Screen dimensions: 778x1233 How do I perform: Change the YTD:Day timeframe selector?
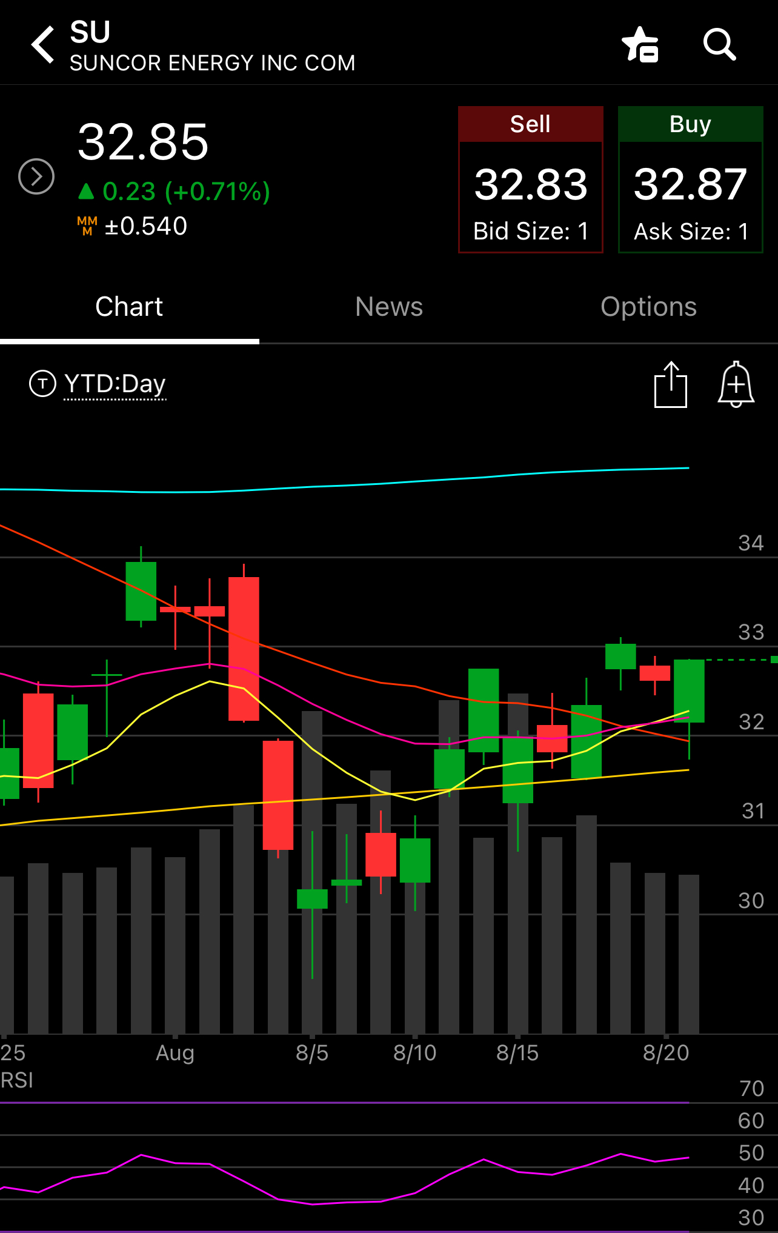(115, 384)
